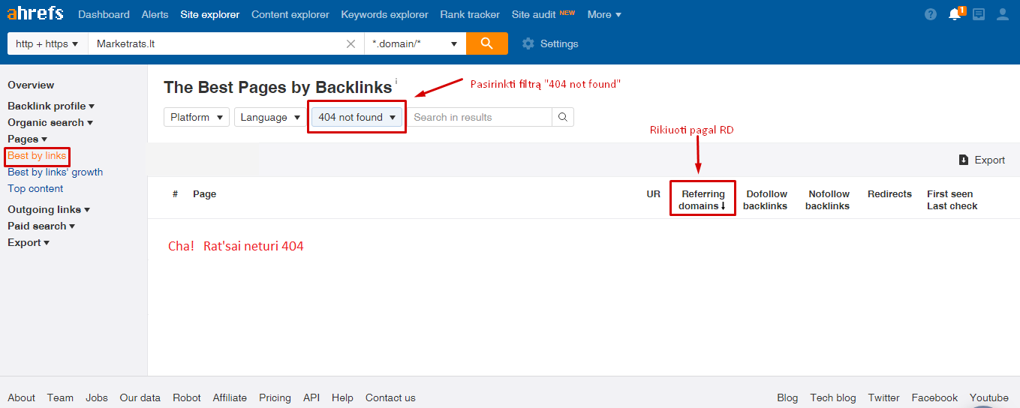This screenshot has width=1020, height=408.
Task: Click the Page column header
Action: coord(204,193)
